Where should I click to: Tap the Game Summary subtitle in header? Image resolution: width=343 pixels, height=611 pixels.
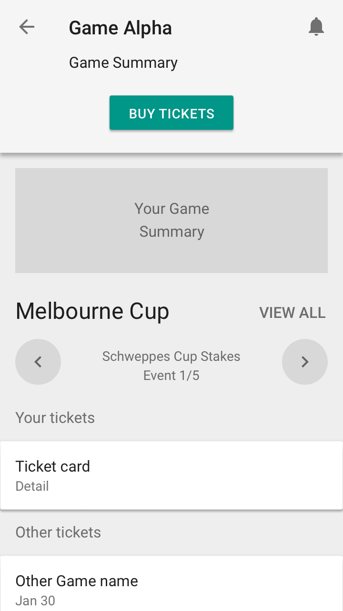(123, 63)
